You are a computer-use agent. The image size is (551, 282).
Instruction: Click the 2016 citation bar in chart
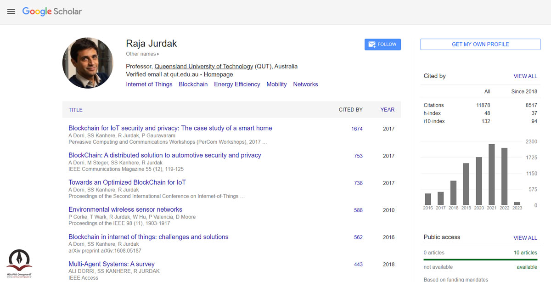click(x=428, y=199)
